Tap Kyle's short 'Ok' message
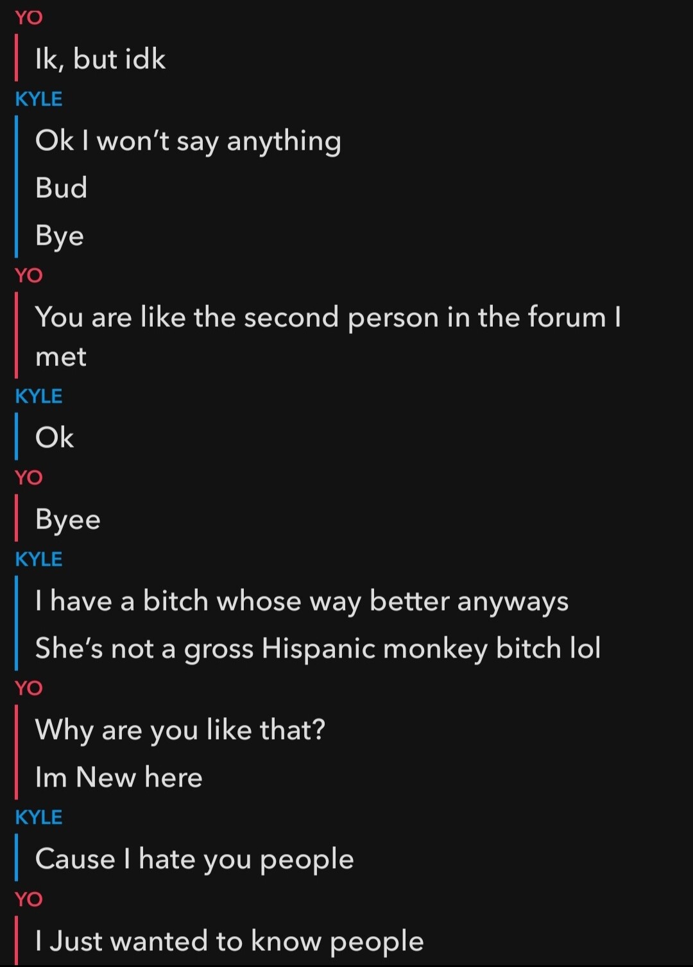Image resolution: width=693 pixels, height=967 pixels. point(55,438)
